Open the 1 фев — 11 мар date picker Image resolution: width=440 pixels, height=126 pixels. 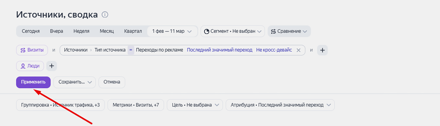(x=172, y=31)
